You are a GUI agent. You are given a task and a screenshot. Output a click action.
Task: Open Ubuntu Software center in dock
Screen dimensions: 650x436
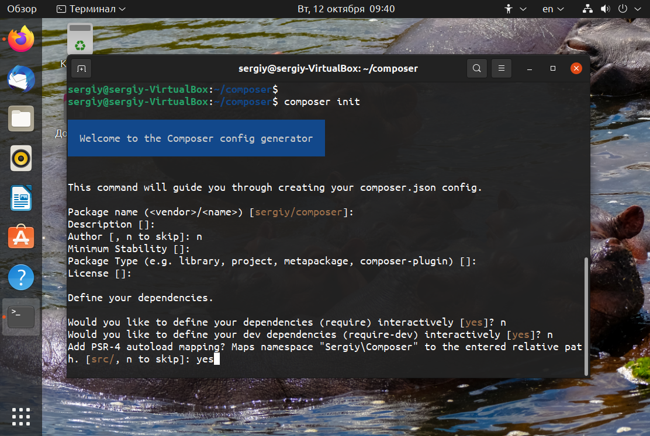[x=21, y=237]
